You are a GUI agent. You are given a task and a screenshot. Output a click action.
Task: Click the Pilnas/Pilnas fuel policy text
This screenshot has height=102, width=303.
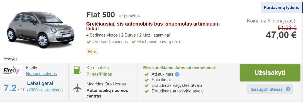pos(99,74)
